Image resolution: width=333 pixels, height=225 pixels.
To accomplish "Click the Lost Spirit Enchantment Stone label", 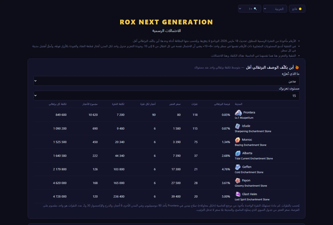I will point(252,200).
